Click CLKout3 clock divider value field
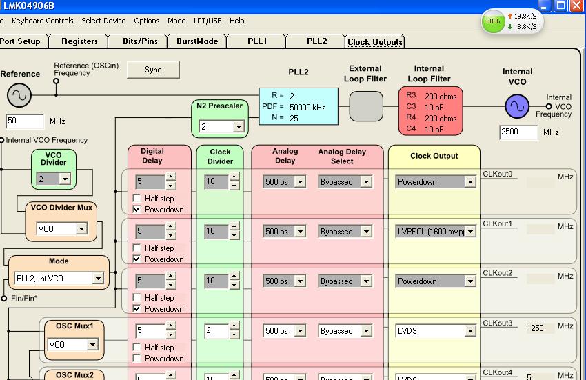The height and width of the screenshot is (380, 586). tap(216, 330)
